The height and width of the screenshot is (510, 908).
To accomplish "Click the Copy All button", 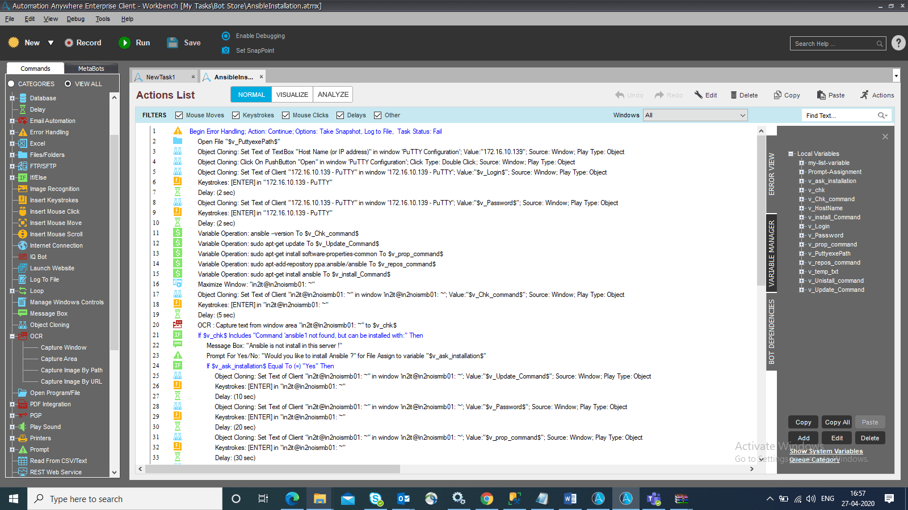I will [838, 422].
